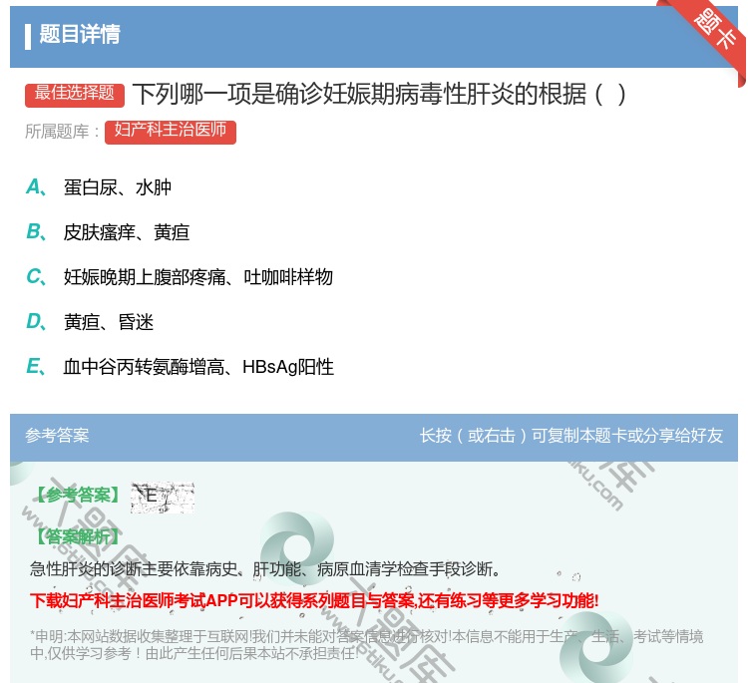Select option E 血中谷丙转氨酶增高、HBsAg阳性
The height and width of the screenshot is (683, 748).
(x=180, y=367)
